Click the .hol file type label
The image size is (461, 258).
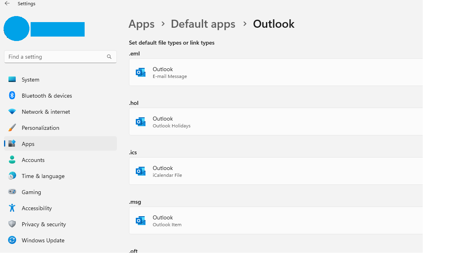coord(134,103)
